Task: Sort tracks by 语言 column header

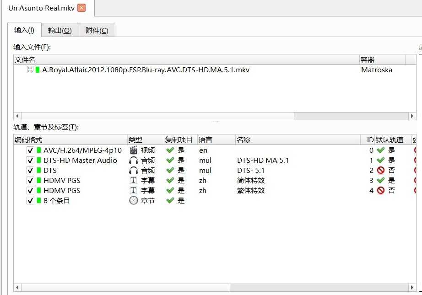Action: [216, 140]
